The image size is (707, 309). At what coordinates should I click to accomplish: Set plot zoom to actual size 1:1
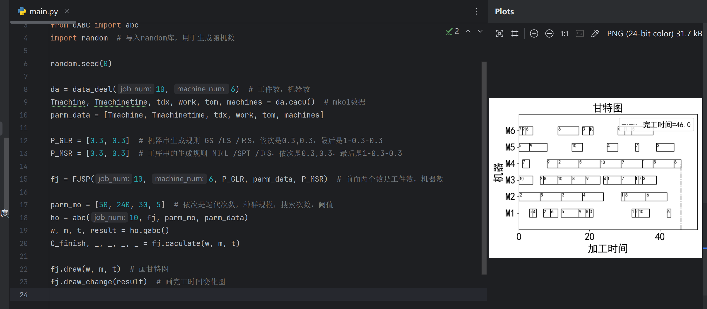[x=564, y=33]
